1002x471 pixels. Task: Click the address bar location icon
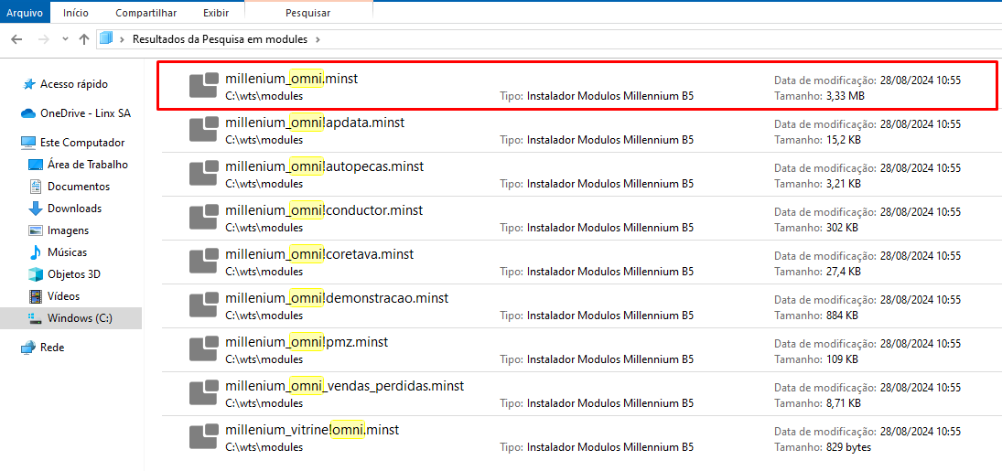[106, 39]
